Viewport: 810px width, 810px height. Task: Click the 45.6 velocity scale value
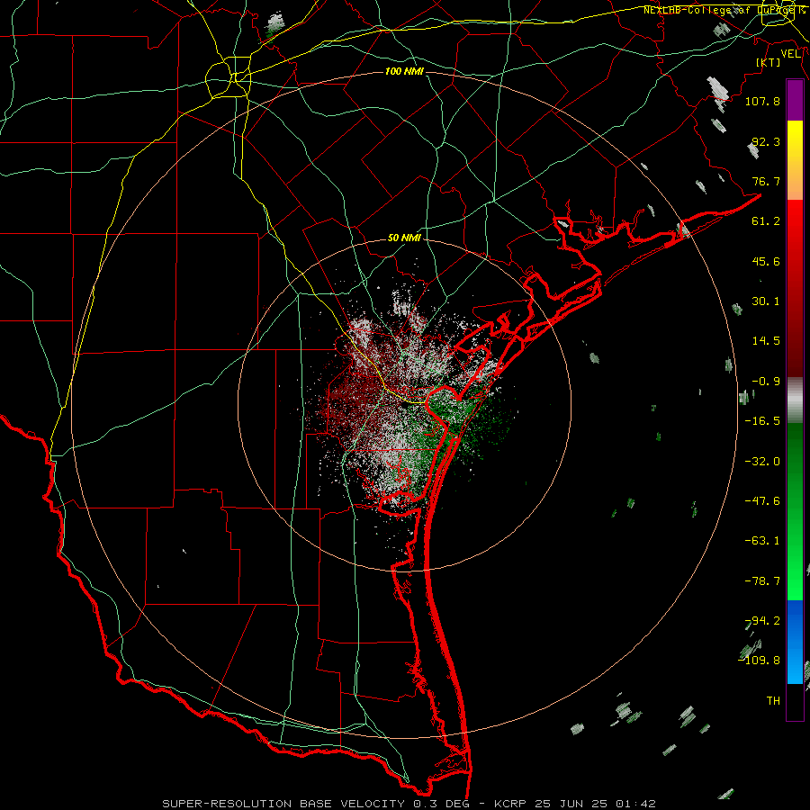tap(766, 261)
